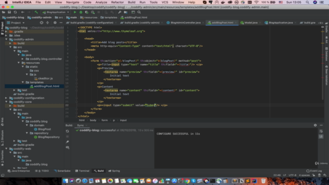Open the Refactor menu

117,2
